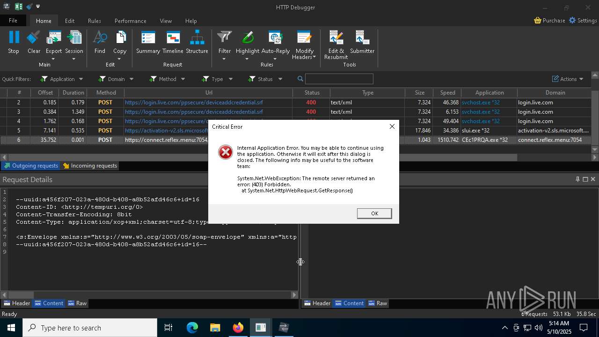Open the Structure view icon
The height and width of the screenshot is (337, 599).
[197, 37]
